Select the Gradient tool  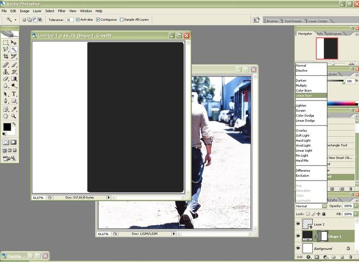[14, 78]
